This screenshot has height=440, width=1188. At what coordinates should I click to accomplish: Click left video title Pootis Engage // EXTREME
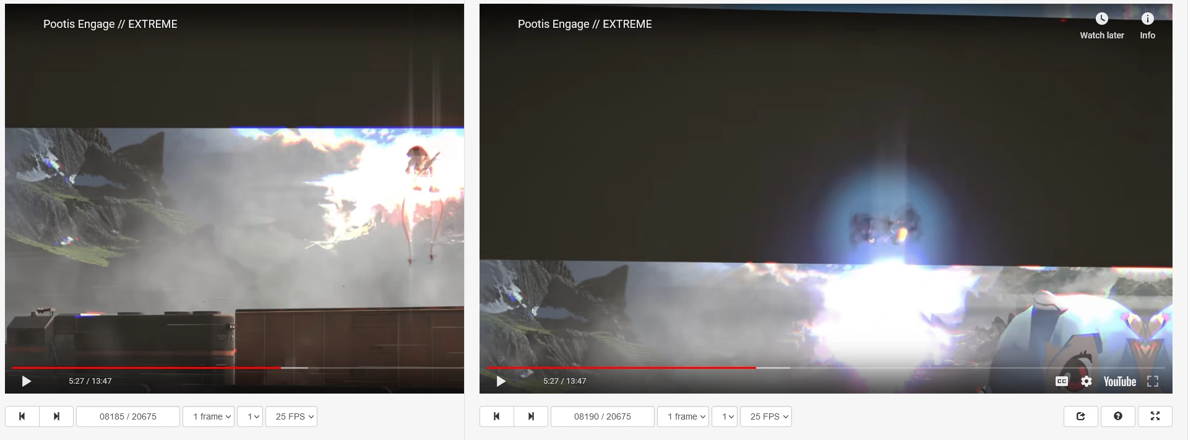110,24
